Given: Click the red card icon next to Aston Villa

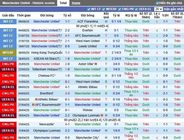Looking at the screenshot, I should coord(96,64).
